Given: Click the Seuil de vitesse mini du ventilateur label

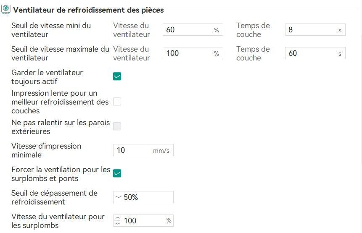Looking at the screenshot, I should point(51,30).
